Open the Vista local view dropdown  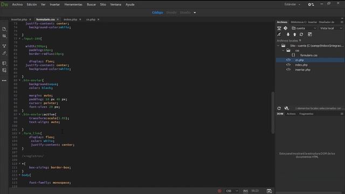tap(331, 28)
